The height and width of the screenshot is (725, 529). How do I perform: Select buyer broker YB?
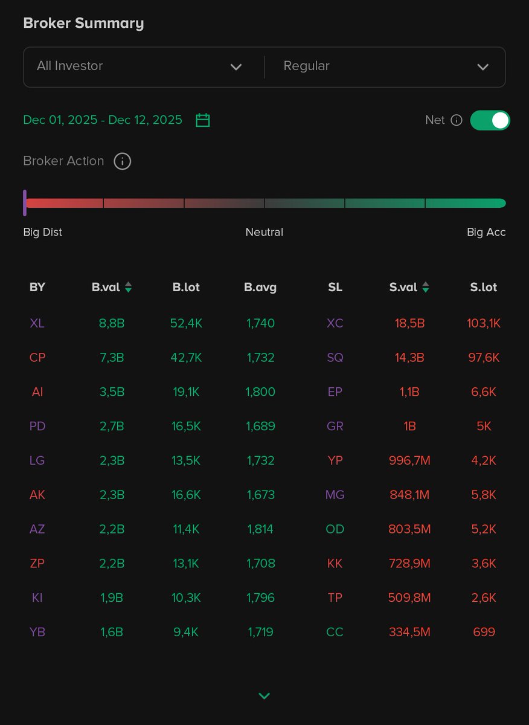coord(37,632)
